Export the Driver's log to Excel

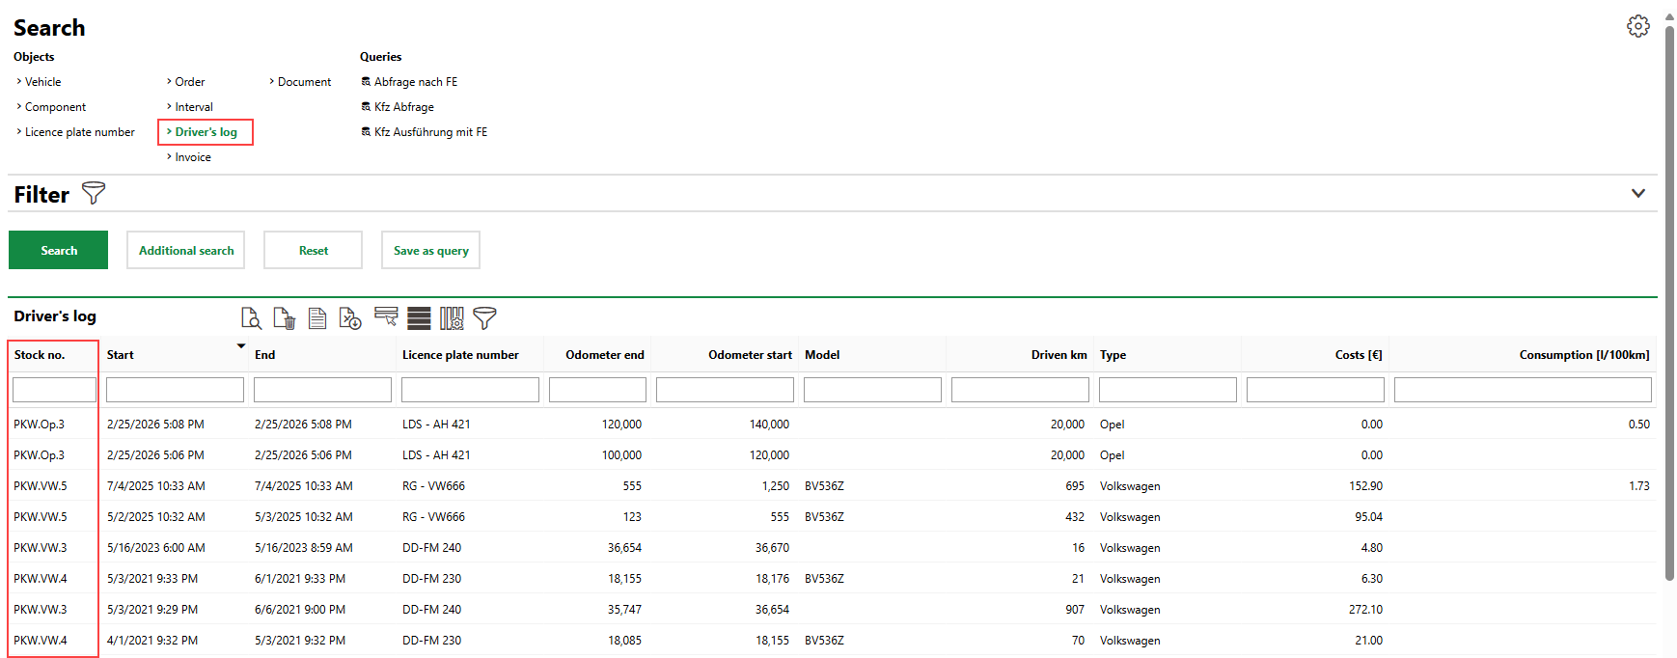point(350,318)
